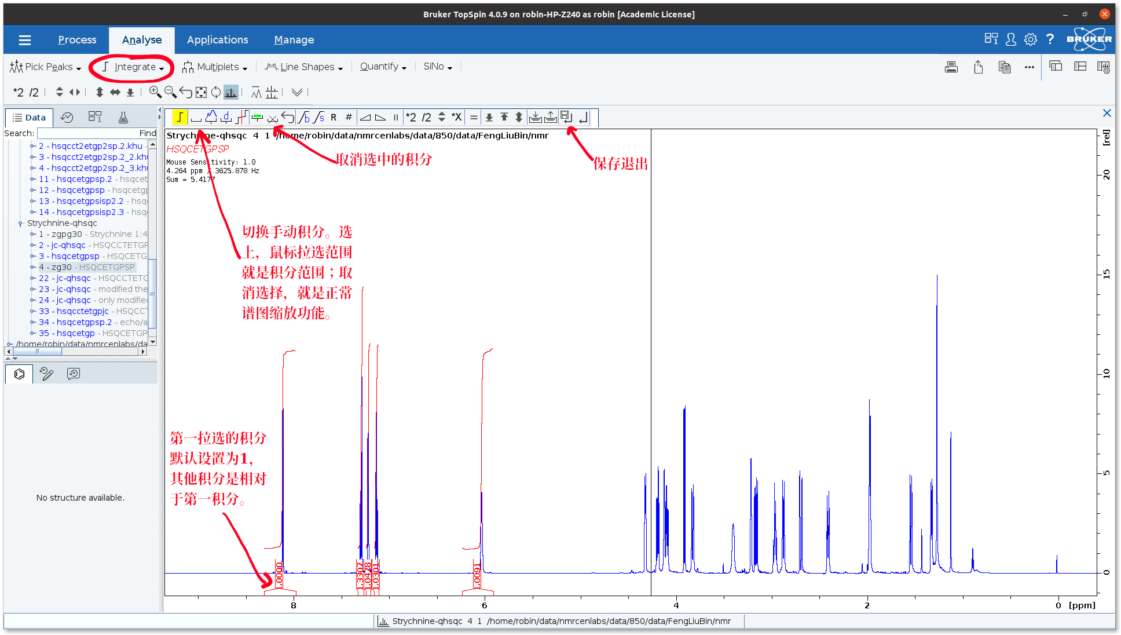The height and width of the screenshot is (635, 1121).
Task: Zoom in with magnifier plus icon
Action: pyautogui.click(x=155, y=92)
